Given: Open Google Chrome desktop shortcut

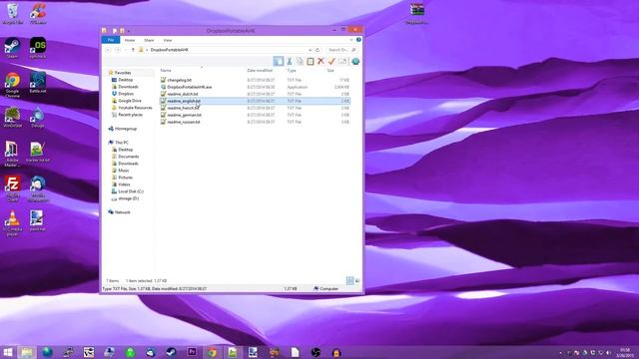Looking at the screenshot, I should click(12, 85).
